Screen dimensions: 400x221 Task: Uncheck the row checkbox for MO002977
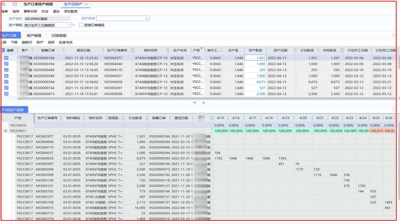[x=6, y=58]
